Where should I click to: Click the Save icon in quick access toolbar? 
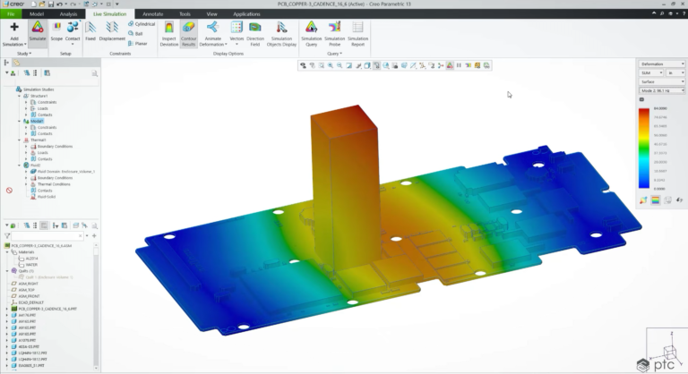click(x=51, y=4)
